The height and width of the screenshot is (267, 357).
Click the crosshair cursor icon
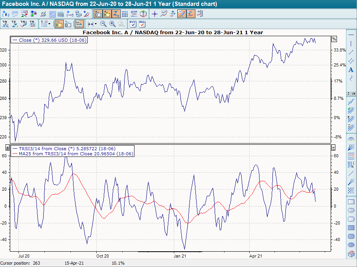(155, 14)
